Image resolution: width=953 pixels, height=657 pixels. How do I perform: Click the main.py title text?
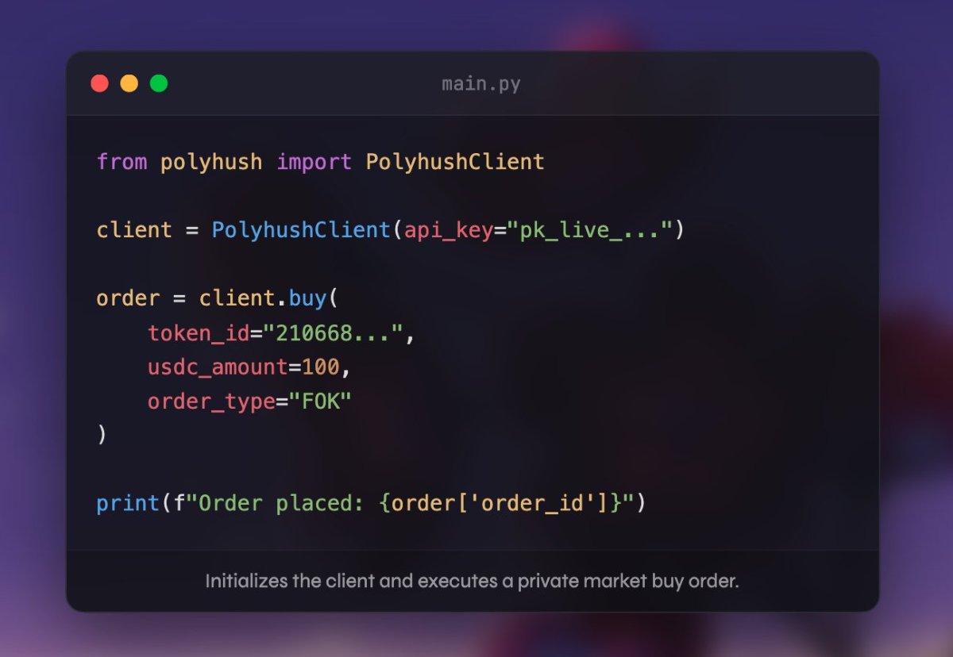click(481, 84)
